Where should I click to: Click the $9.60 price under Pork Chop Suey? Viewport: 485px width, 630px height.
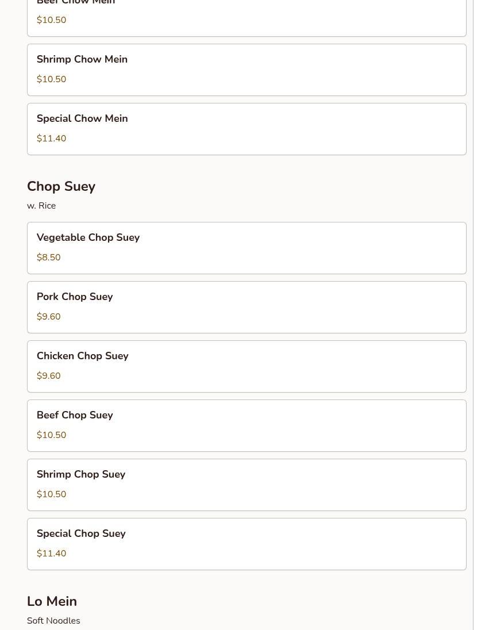pyautogui.click(x=49, y=317)
